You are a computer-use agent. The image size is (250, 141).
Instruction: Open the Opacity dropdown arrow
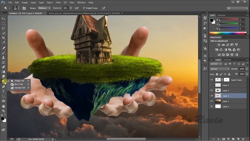tap(247, 69)
